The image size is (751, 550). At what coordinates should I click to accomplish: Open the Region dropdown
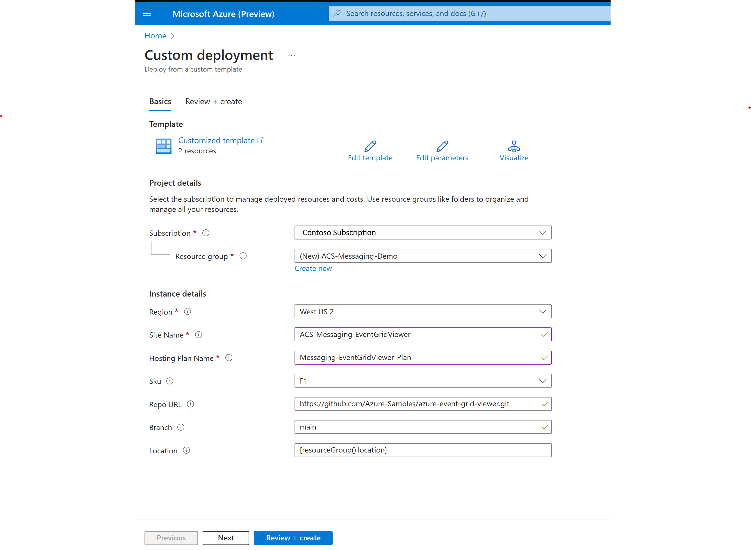(x=423, y=311)
